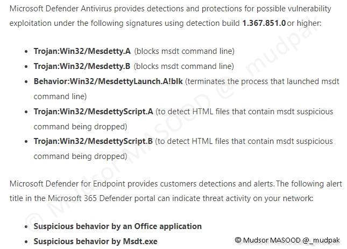Image resolution: width=347 pixels, height=249 pixels.
Task: Click the bold build number 1.367.851.0
Action: point(264,24)
